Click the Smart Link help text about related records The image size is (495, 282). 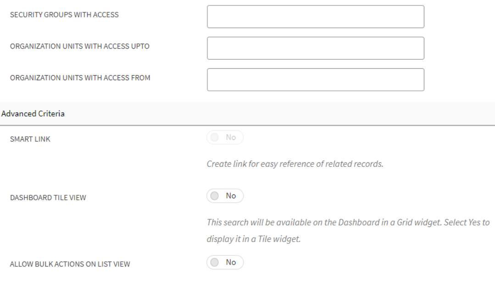click(x=295, y=164)
